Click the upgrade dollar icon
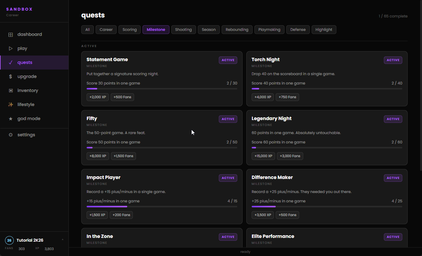The height and width of the screenshot is (256, 422). tap(11, 77)
